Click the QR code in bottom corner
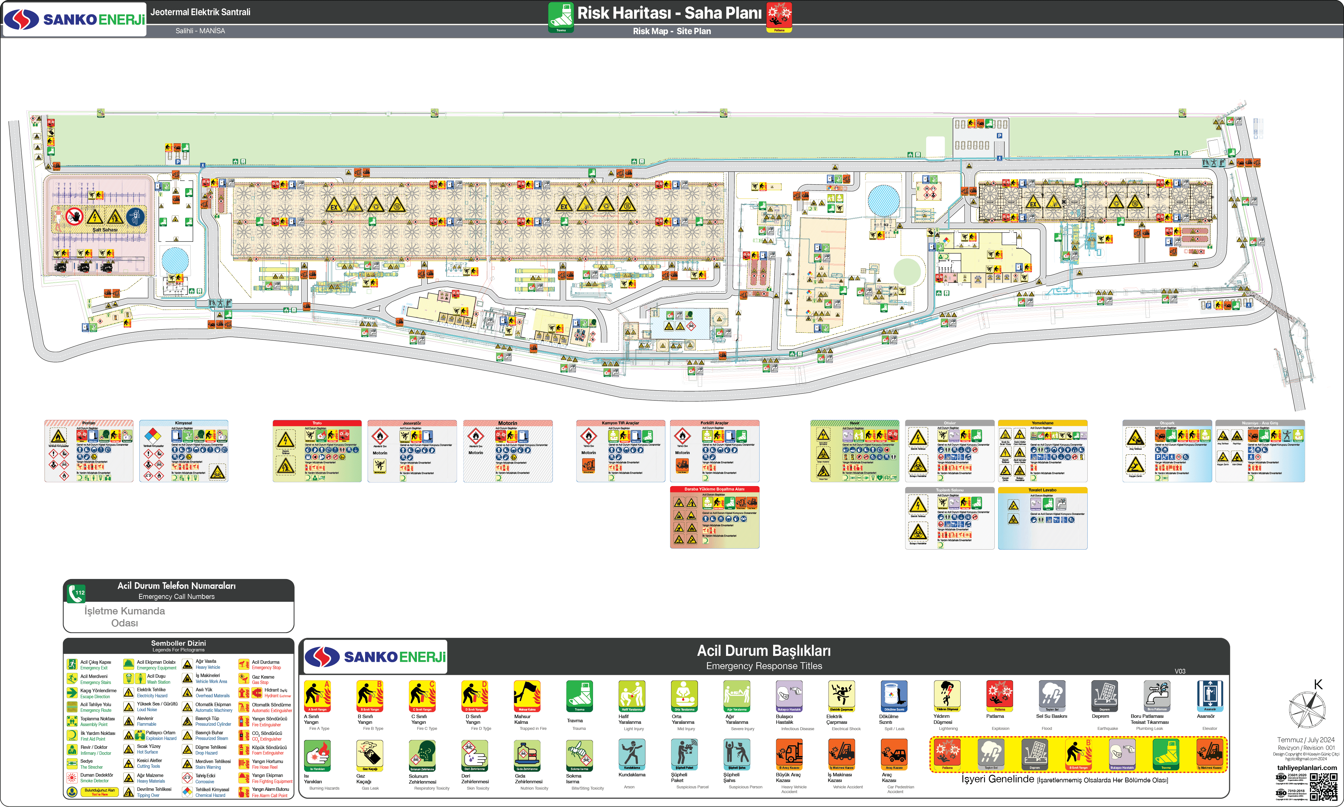1344x807 pixels. pyautogui.click(x=1323, y=786)
